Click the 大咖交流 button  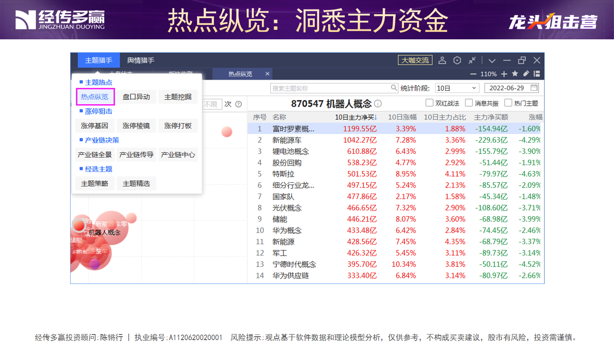(x=415, y=61)
